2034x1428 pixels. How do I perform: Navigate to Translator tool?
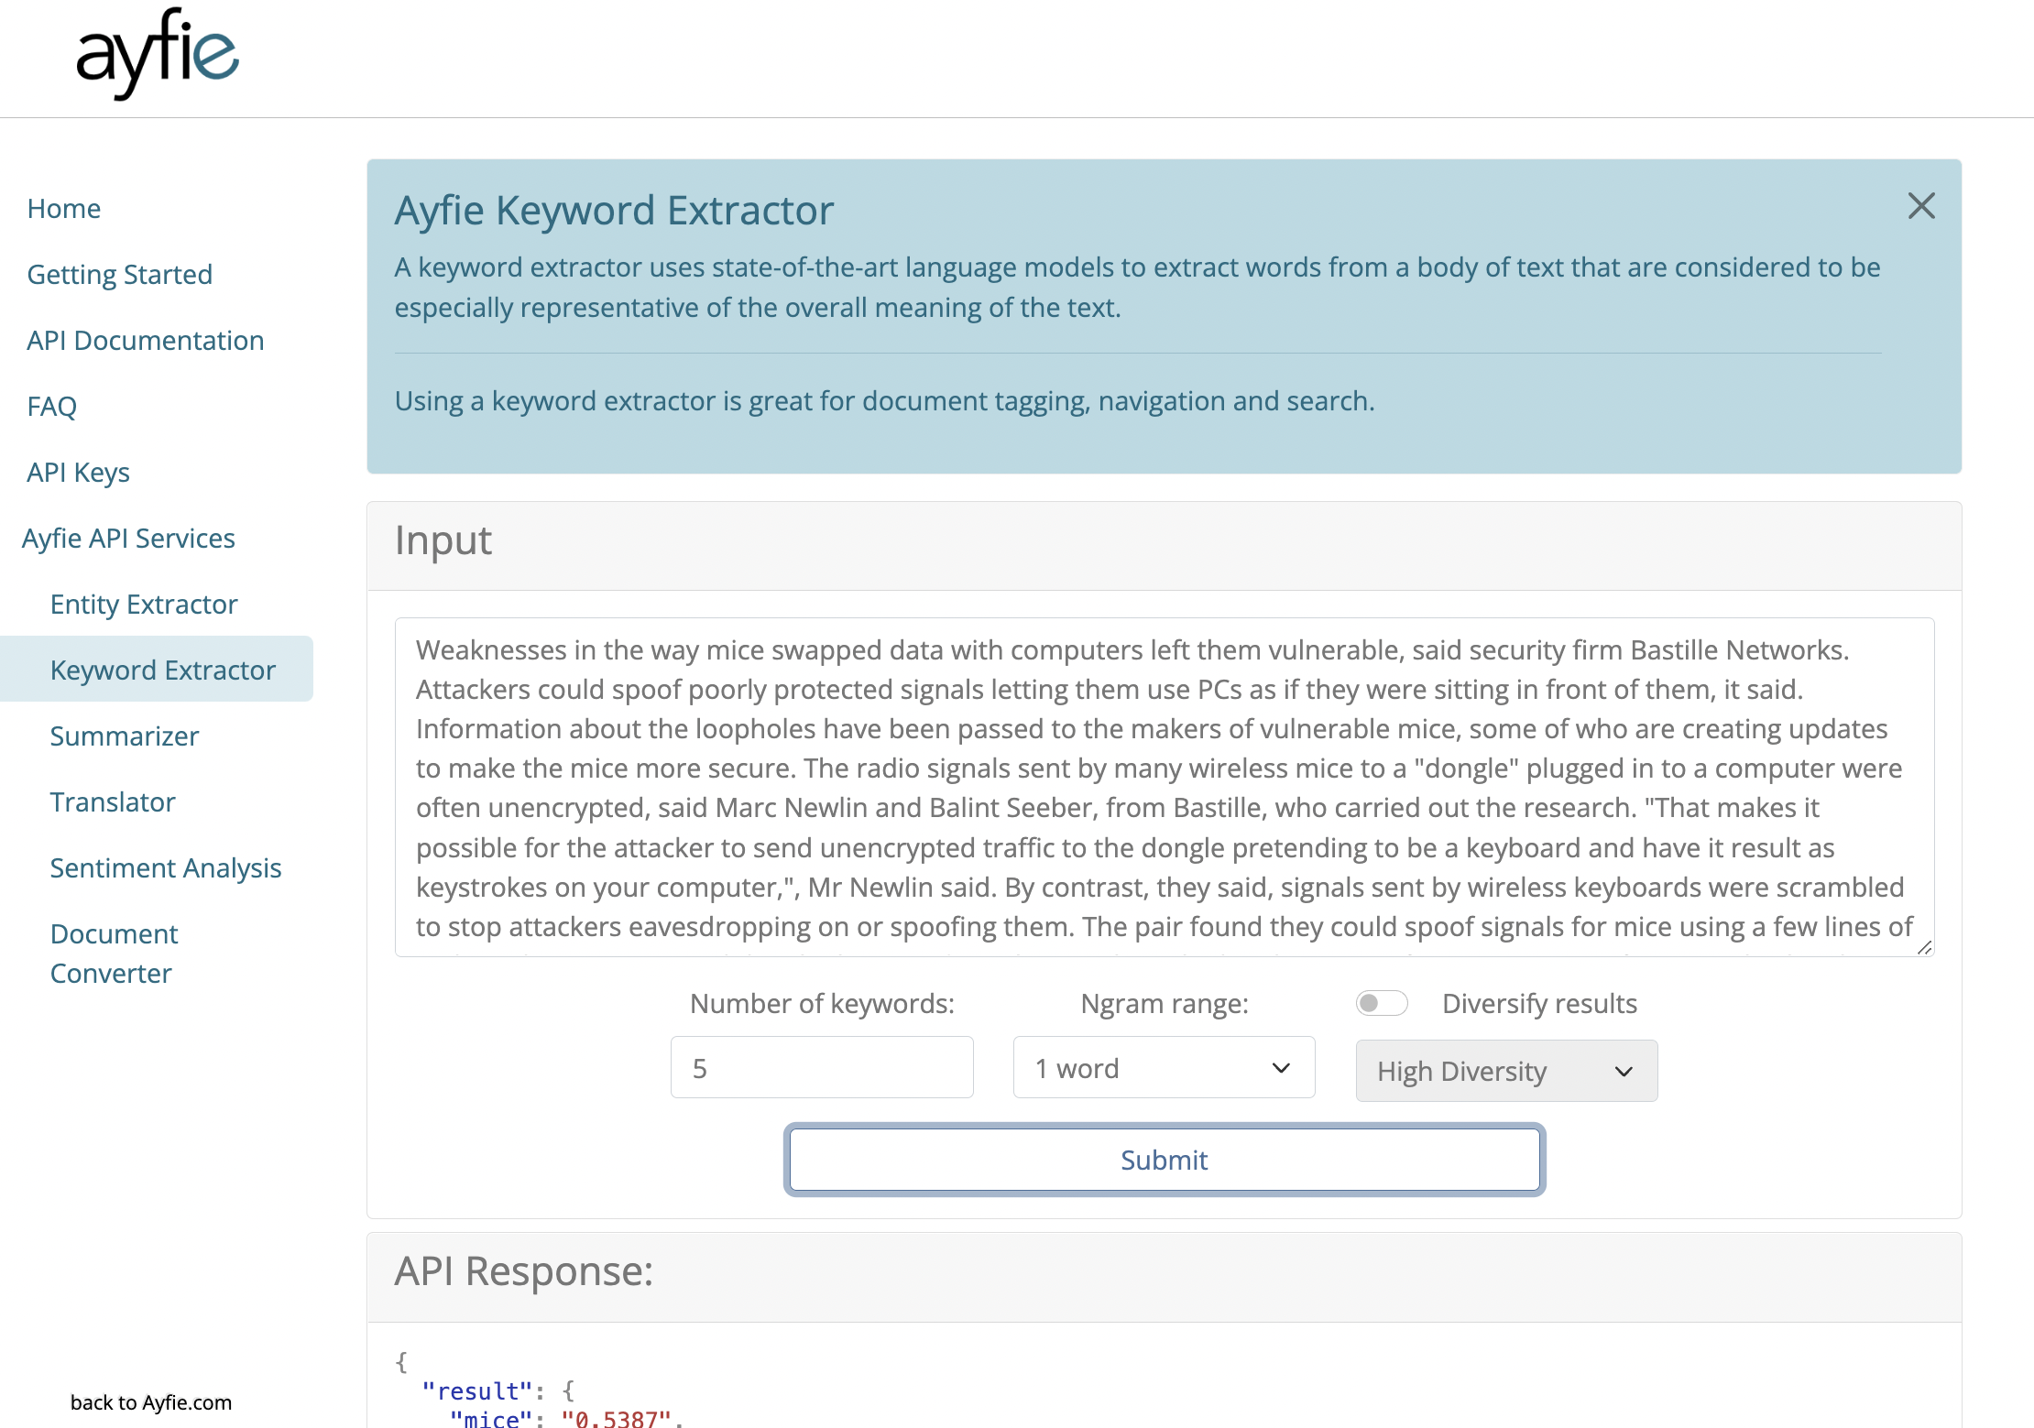113,801
